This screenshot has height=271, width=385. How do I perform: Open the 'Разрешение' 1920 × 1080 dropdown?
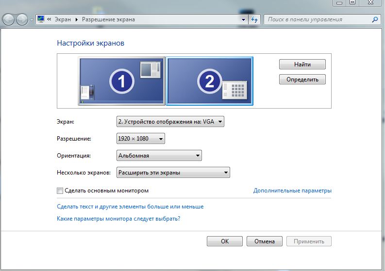click(x=141, y=139)
